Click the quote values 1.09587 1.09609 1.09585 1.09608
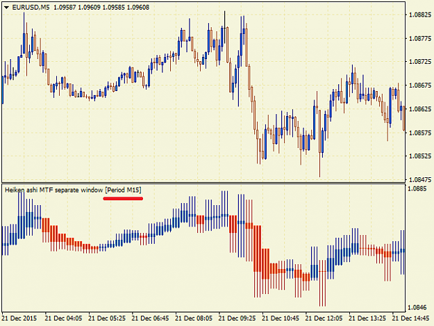Screen dimensions: 434x326 101,8
